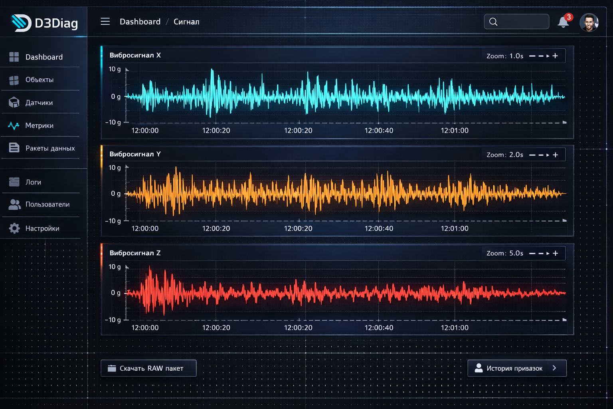Zoom in with plus on Вибросигнал Z
Image resolution: width=613 pixels, height=409 pixels.
click(555, 253)
